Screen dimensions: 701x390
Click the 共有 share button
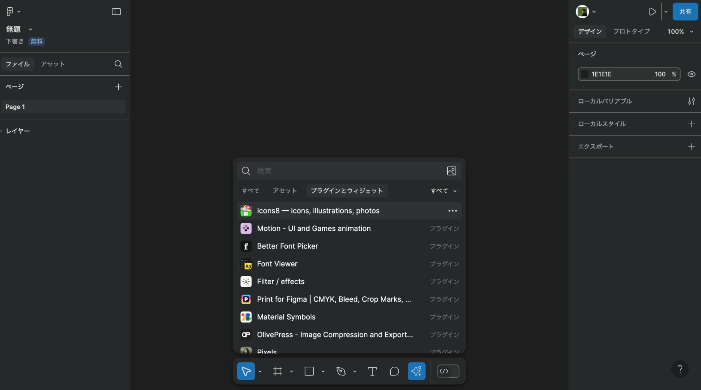pos(685,12)
